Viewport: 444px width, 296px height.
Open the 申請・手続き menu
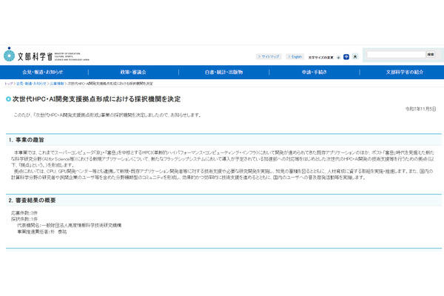click(x=314, y=73)
